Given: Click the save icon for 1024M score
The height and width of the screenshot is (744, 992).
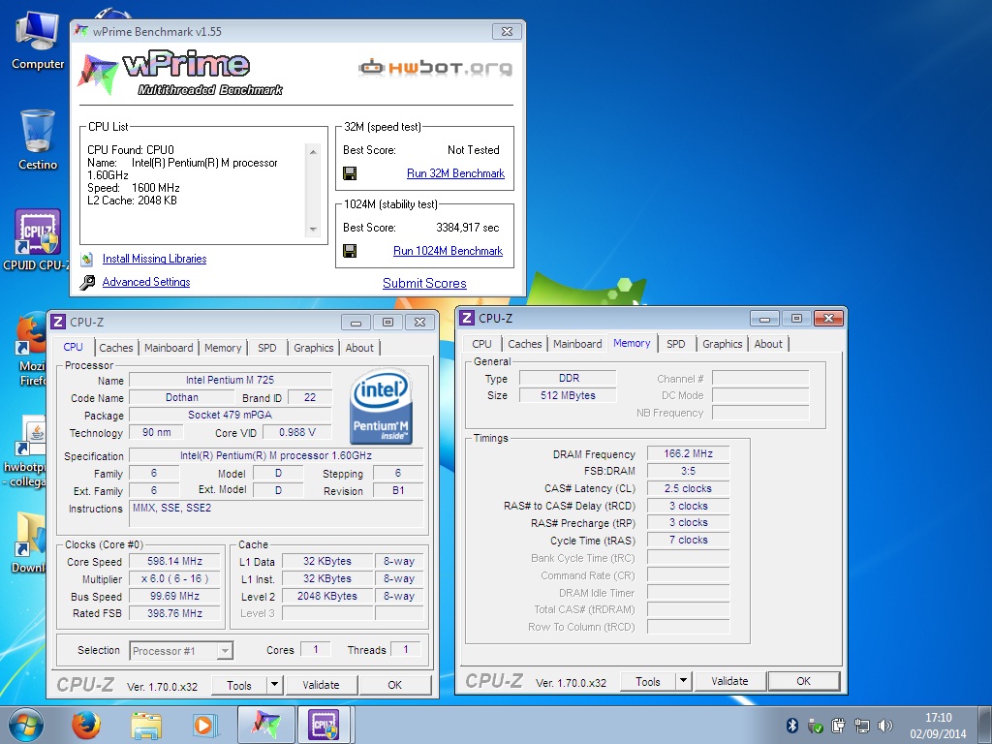Looking at the screenshot, I should [x=350, y=251].
